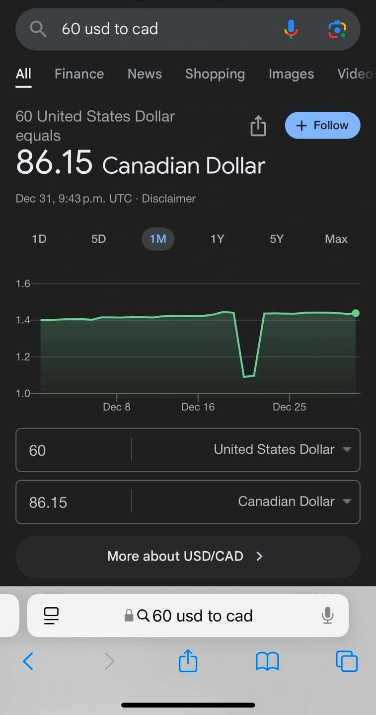Tap the page reader menu icon
This screenshot has width=376, height=715.
(51, 616)
